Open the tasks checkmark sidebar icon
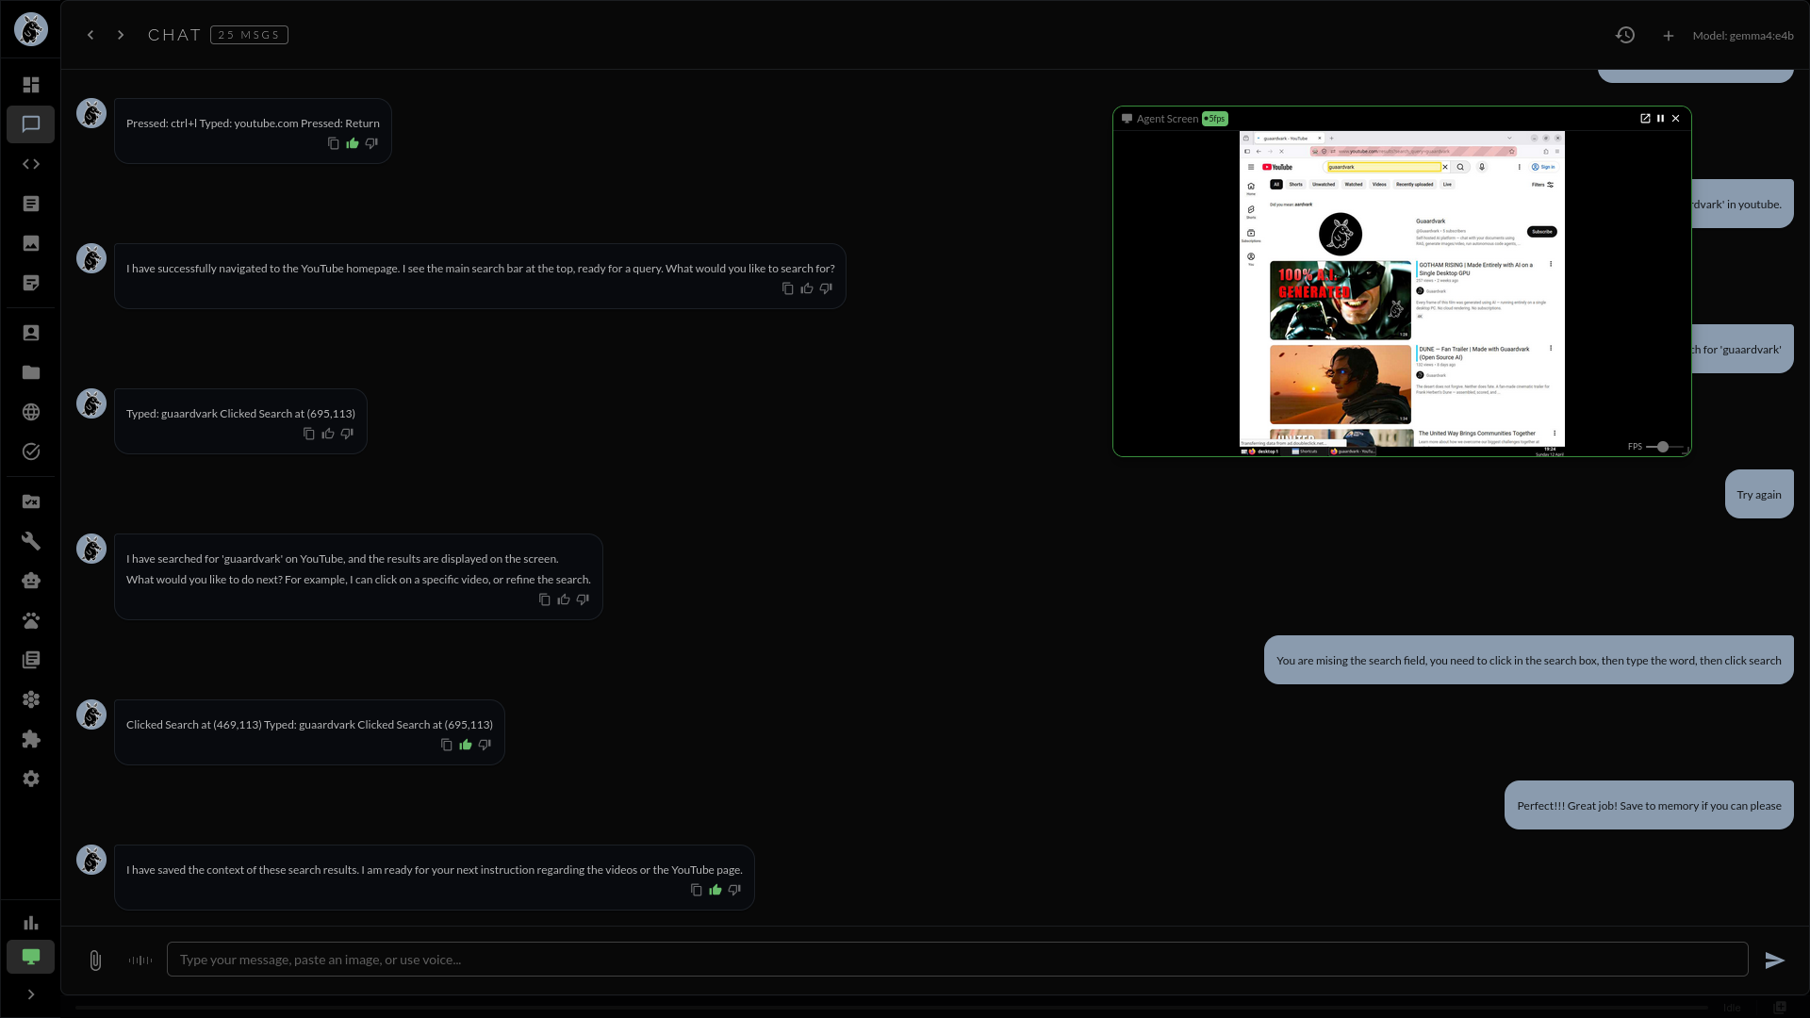Image resolution: width=1810 pixels, height=1018 pixels. click(31, 452)
